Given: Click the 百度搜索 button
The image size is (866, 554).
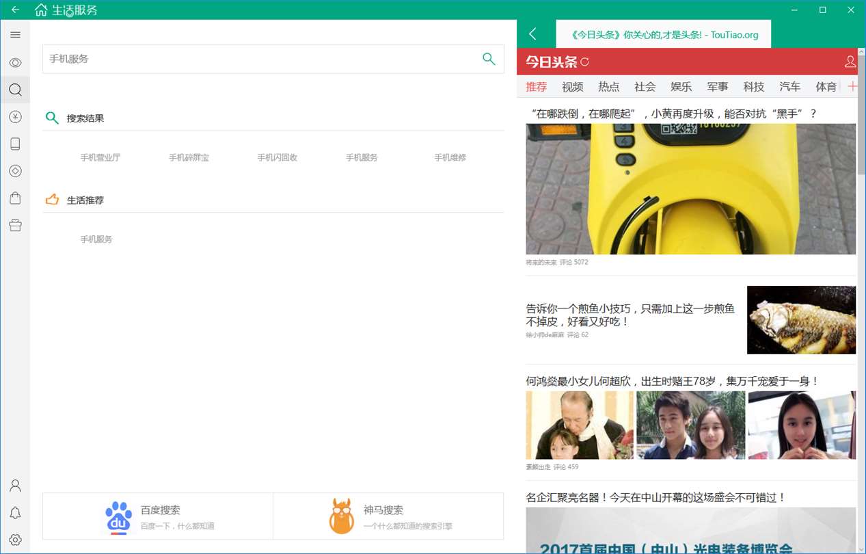Looking at the screenshot, I should 158,518.
